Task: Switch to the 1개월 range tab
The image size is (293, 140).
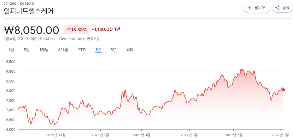Action: (44, 50)
